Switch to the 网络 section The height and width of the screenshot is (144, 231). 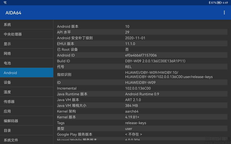(26, 53)
